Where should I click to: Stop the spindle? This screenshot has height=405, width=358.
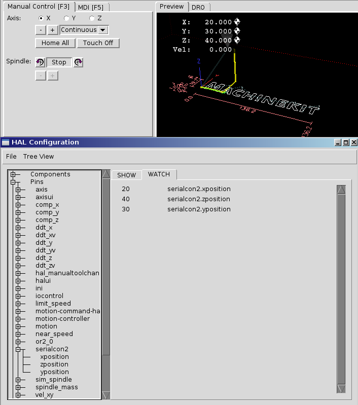tap(59, 62)
